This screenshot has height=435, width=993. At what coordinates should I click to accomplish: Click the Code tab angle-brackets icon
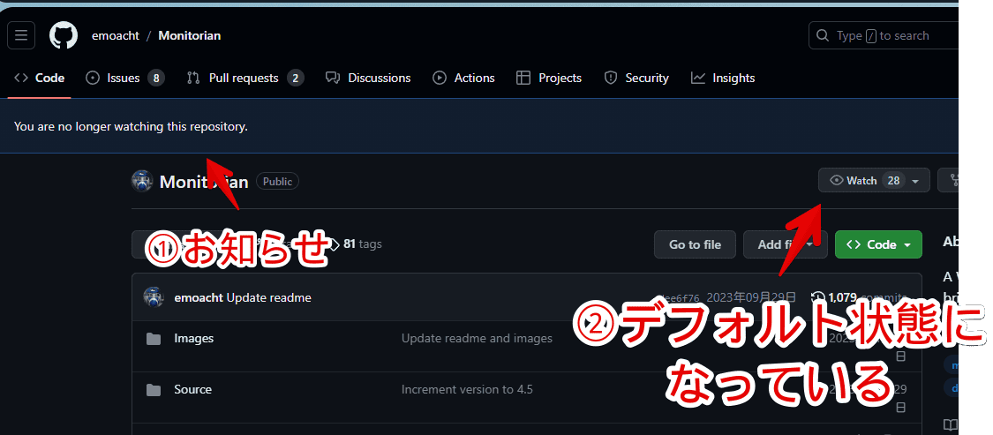click(21, 78)
